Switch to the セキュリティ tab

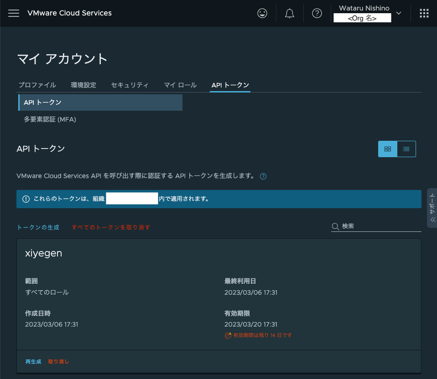click(x=129, y=85)
